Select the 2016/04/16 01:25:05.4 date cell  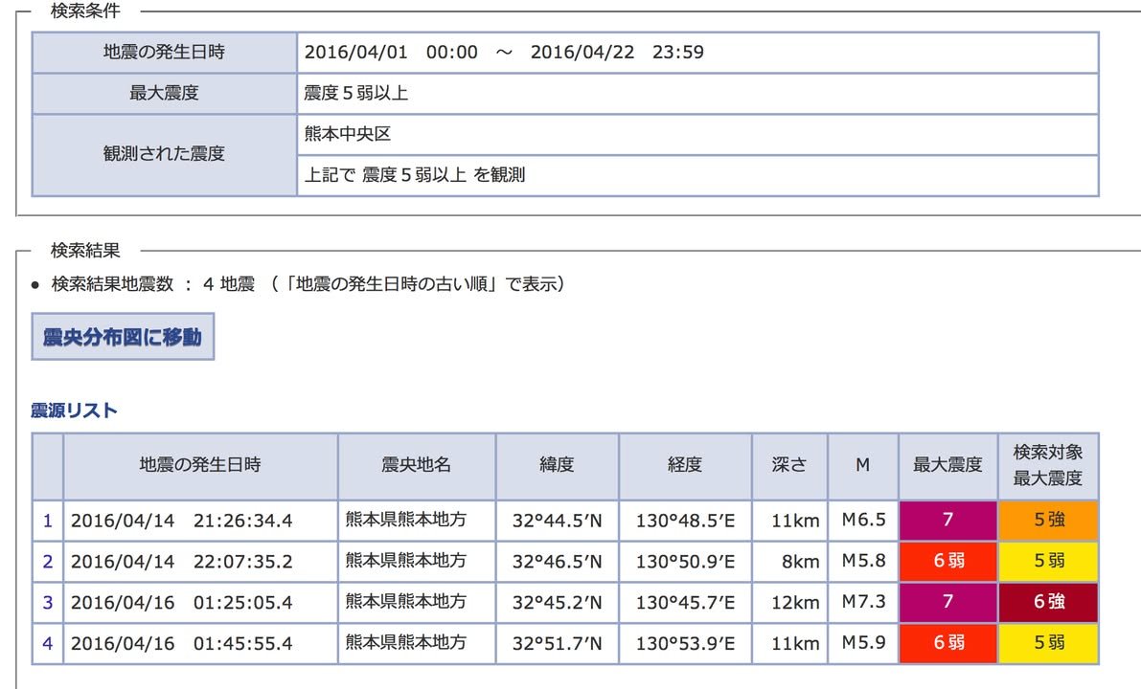(x=200, y=603)
